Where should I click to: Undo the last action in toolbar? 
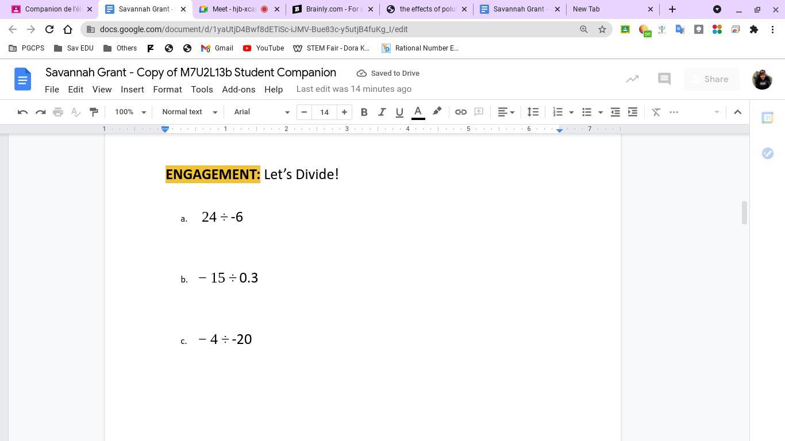[22, 112]
